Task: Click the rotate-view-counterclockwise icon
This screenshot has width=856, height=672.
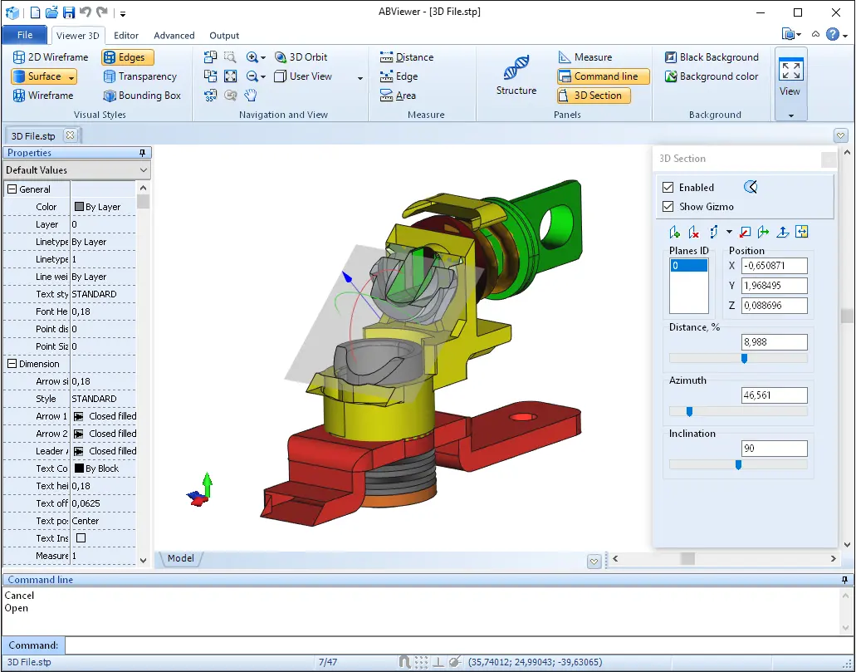Action: tap(210, 56)
